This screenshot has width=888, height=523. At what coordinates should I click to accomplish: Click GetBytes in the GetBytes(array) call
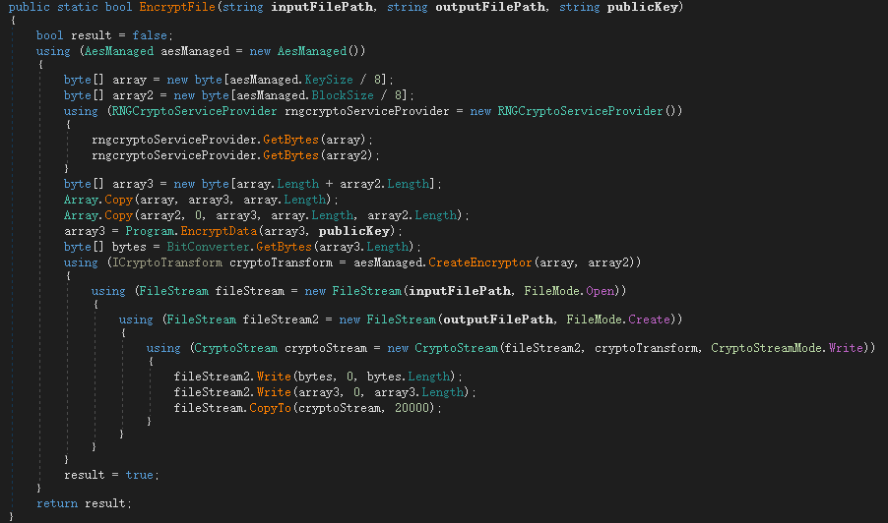coord(290,140)
